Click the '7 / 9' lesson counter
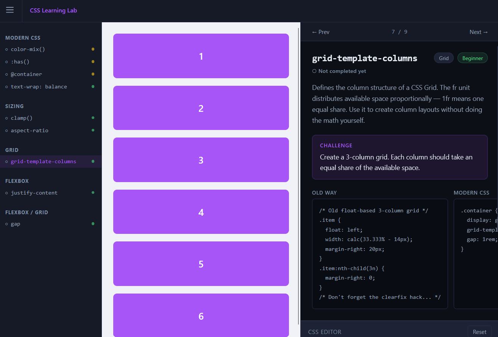Viewport: 498px width, 337px height. coord(400,32)
